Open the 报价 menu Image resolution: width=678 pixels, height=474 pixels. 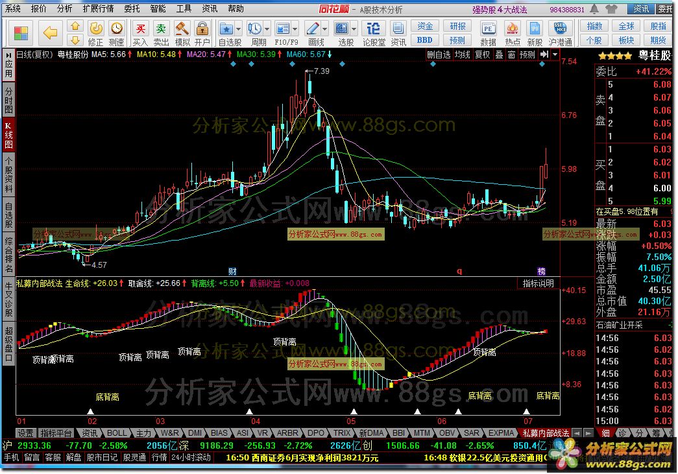[38, 8]
